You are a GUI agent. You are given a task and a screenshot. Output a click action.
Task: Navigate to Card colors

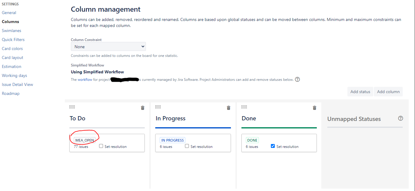pyautogui.click(x=12, y=48)
